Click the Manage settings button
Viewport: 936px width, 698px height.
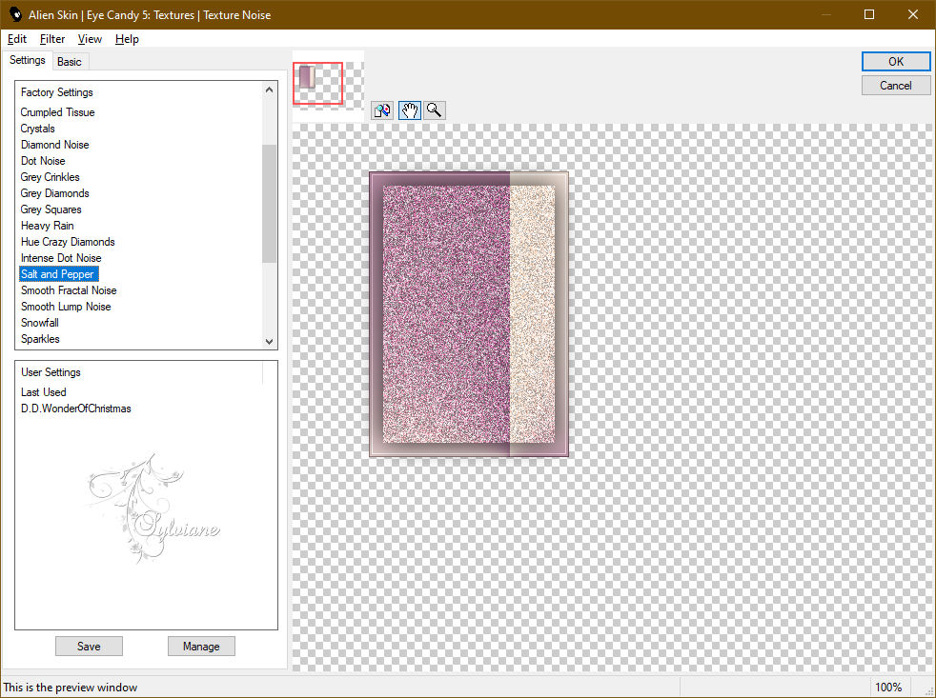point(201,646)
